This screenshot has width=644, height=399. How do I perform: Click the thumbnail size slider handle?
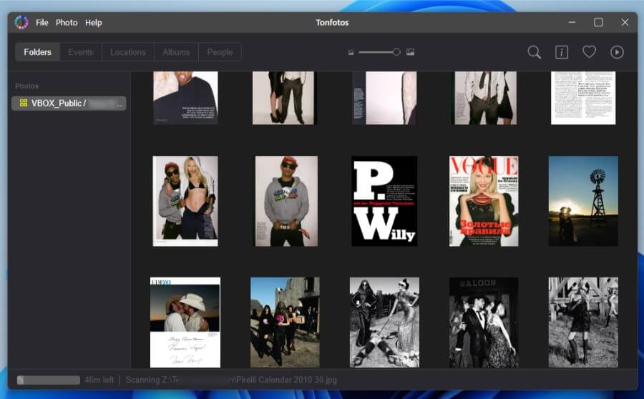coord(396,52)
